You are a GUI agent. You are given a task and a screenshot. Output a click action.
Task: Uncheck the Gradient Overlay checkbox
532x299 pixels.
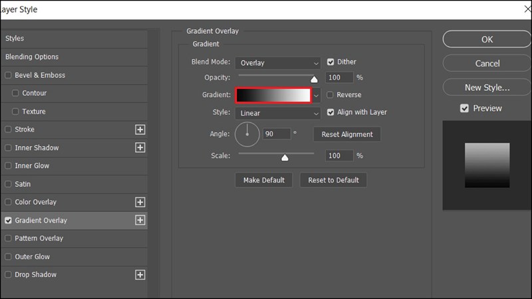point(8,221)
